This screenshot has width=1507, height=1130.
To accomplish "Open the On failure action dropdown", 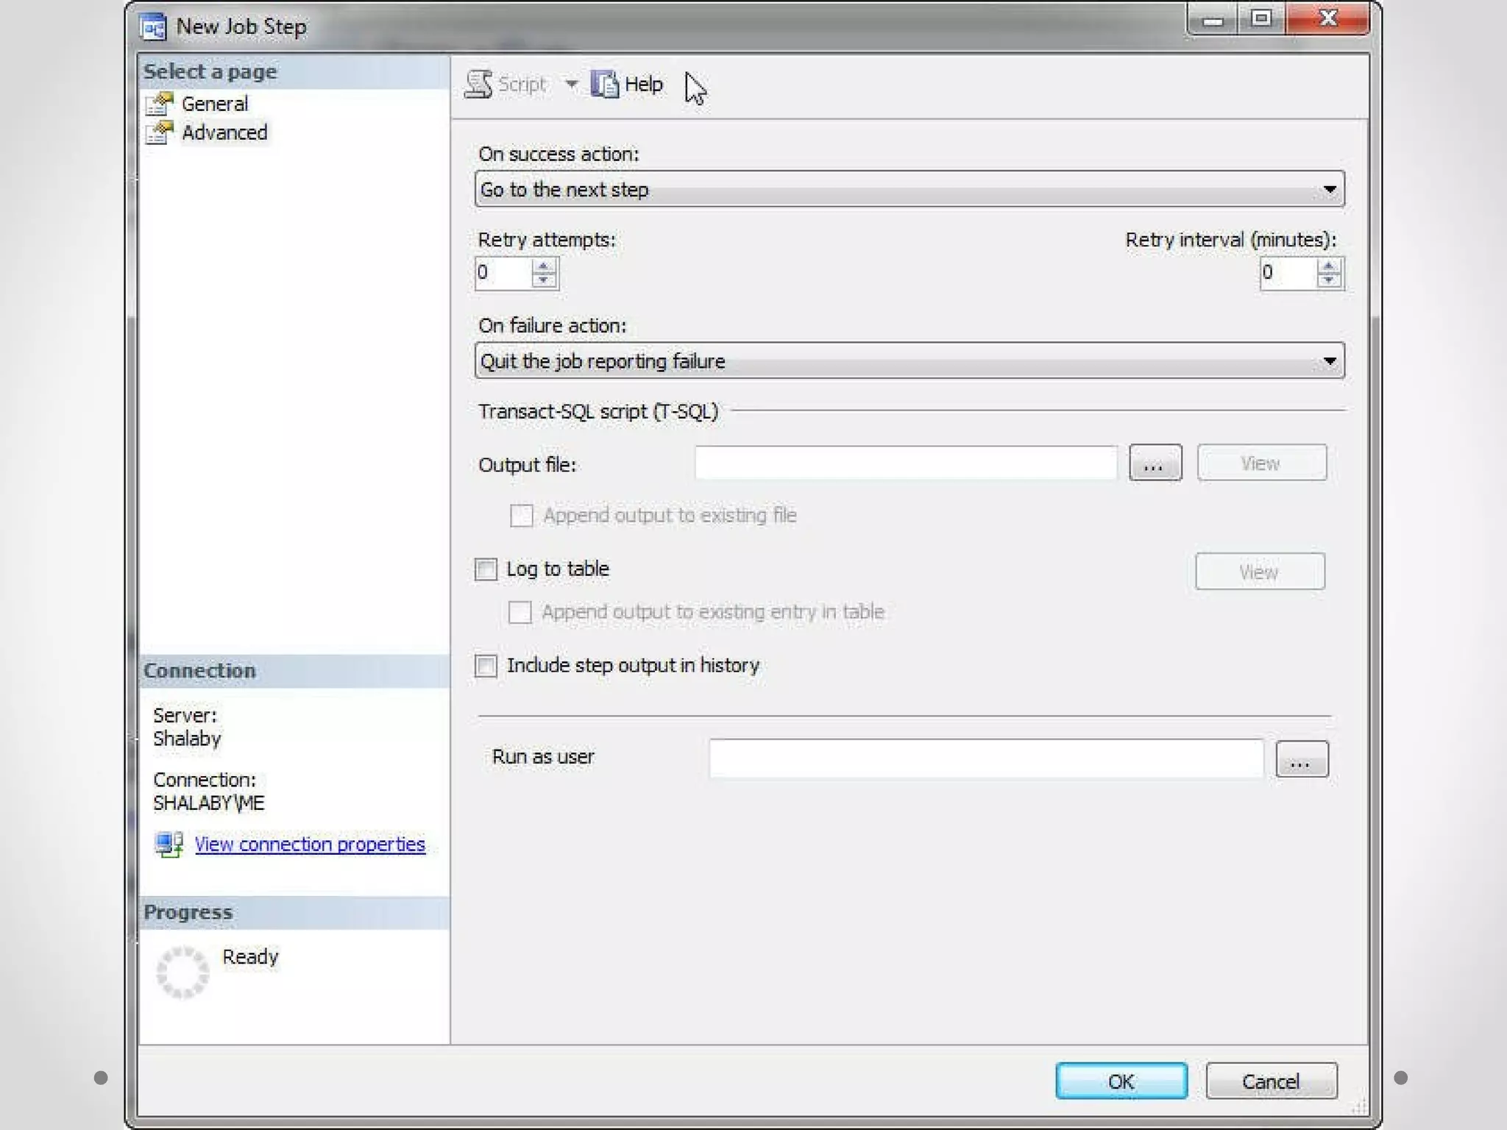I will 1329,361.
